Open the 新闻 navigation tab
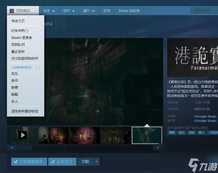 (106, 11)
